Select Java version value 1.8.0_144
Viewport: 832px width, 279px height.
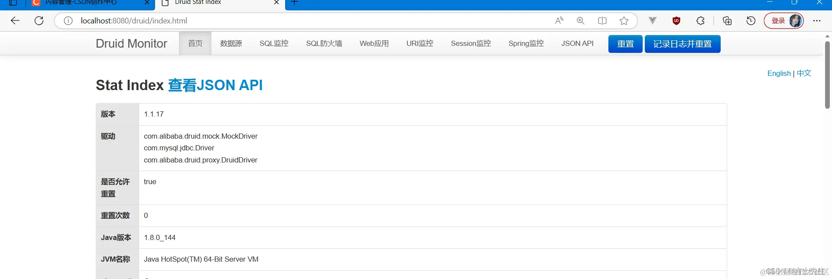[x=159, y=237]
